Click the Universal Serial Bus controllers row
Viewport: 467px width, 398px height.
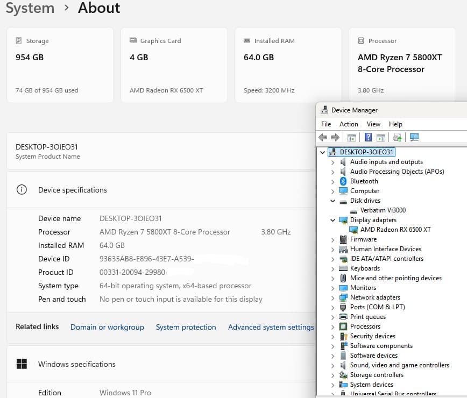coord(393,394)
